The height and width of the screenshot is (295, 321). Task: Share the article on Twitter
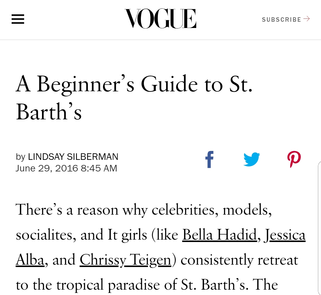pyautogui.click(x=252, y=160)
